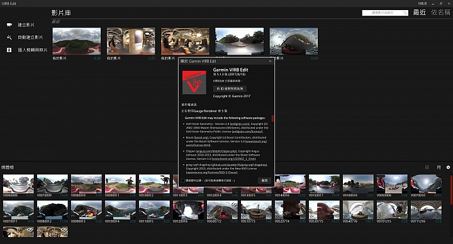Open the github.com gong-wpf-dragdrop link
The image size is (453, 244).
tap(240, 165)
